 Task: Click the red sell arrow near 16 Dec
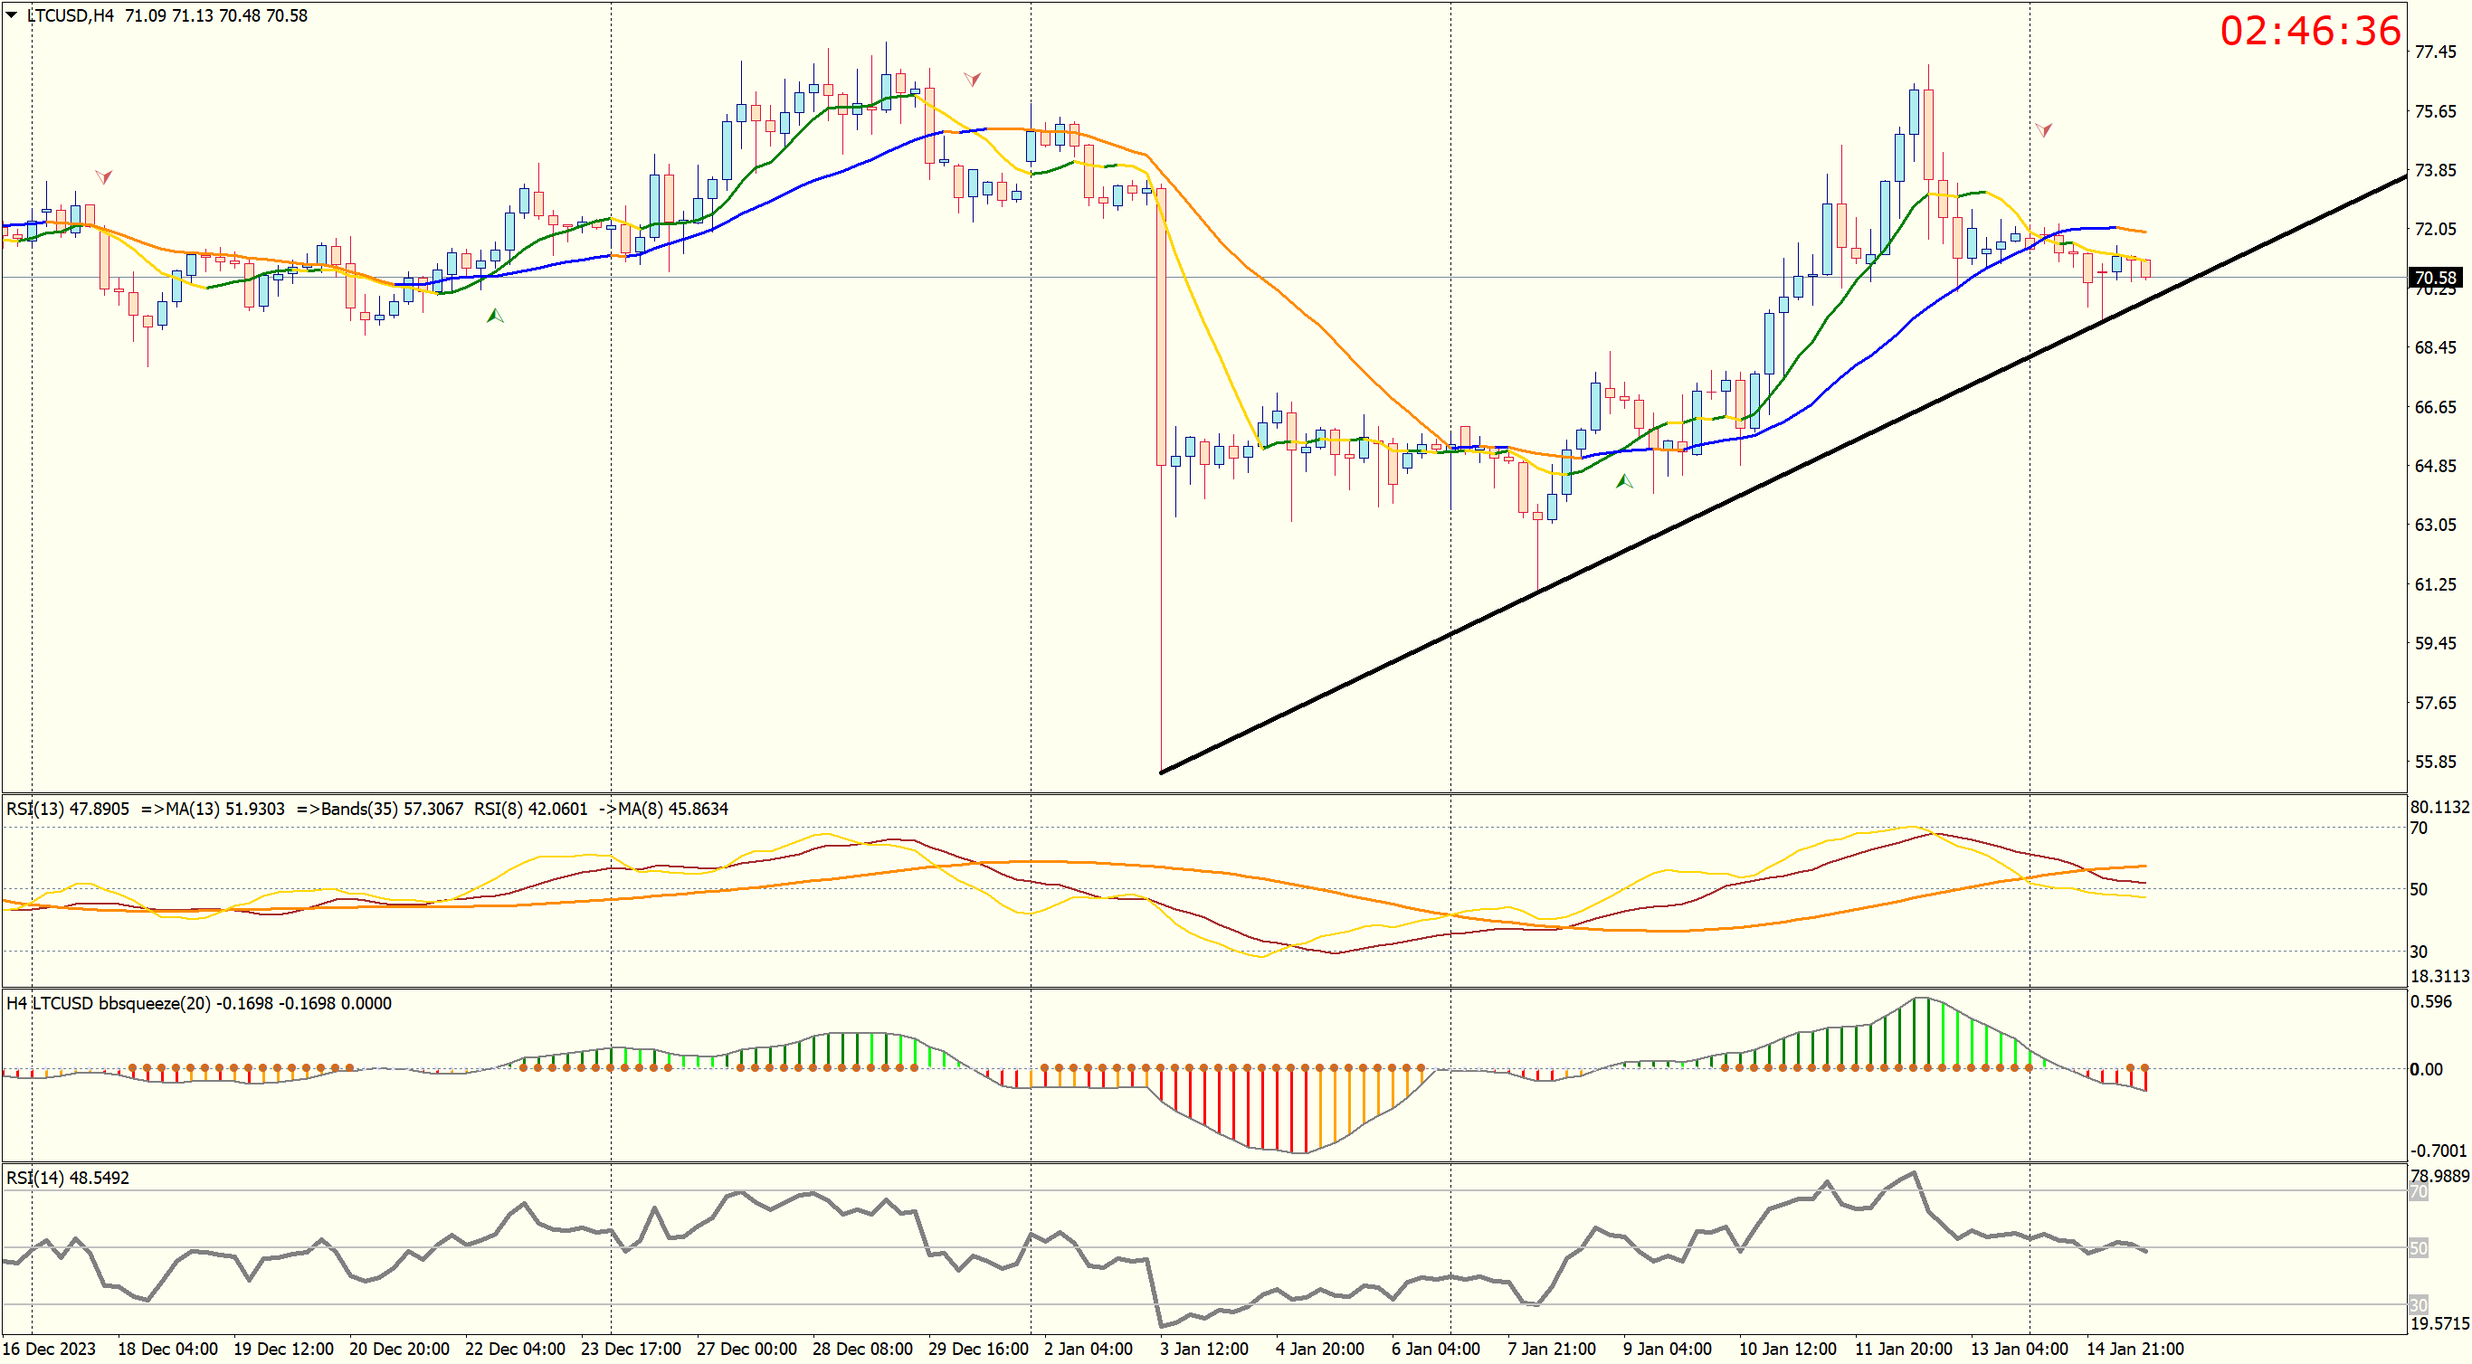[x=104, y=176]
